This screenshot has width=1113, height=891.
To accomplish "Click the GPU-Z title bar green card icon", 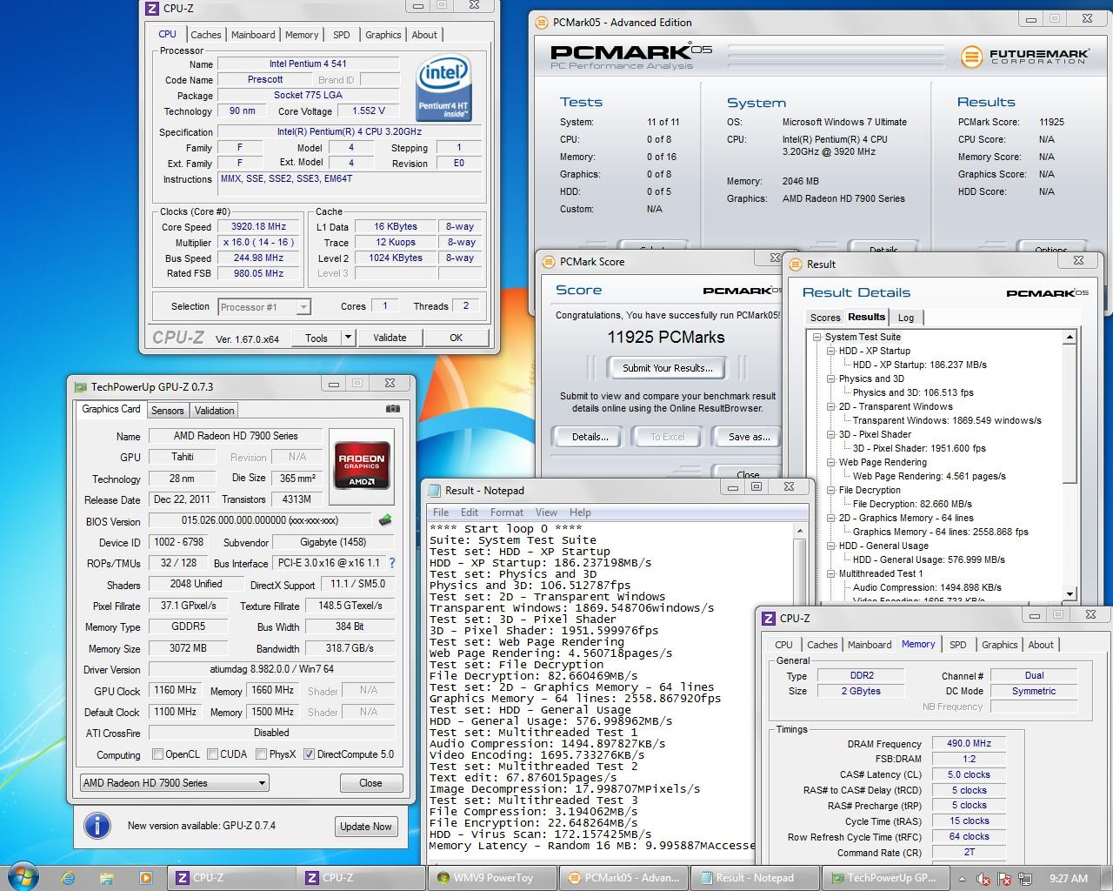I will (x=81, y=386).
